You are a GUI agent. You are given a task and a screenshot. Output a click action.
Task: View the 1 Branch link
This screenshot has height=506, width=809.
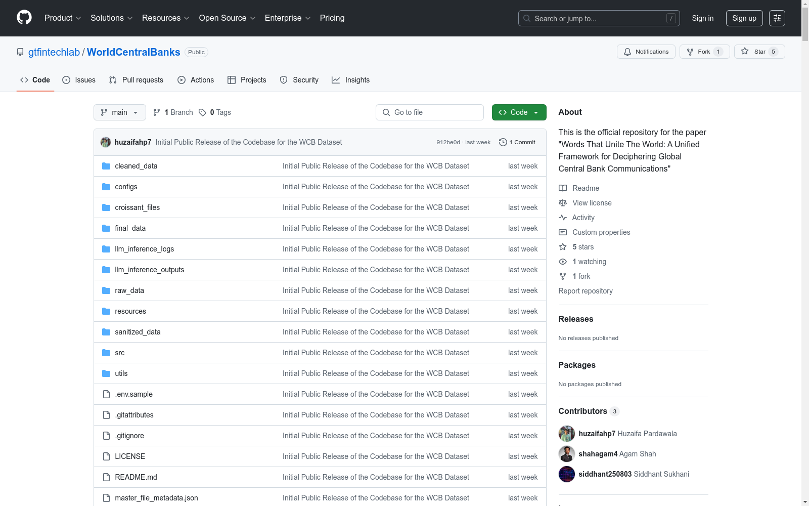coord(173,112)
